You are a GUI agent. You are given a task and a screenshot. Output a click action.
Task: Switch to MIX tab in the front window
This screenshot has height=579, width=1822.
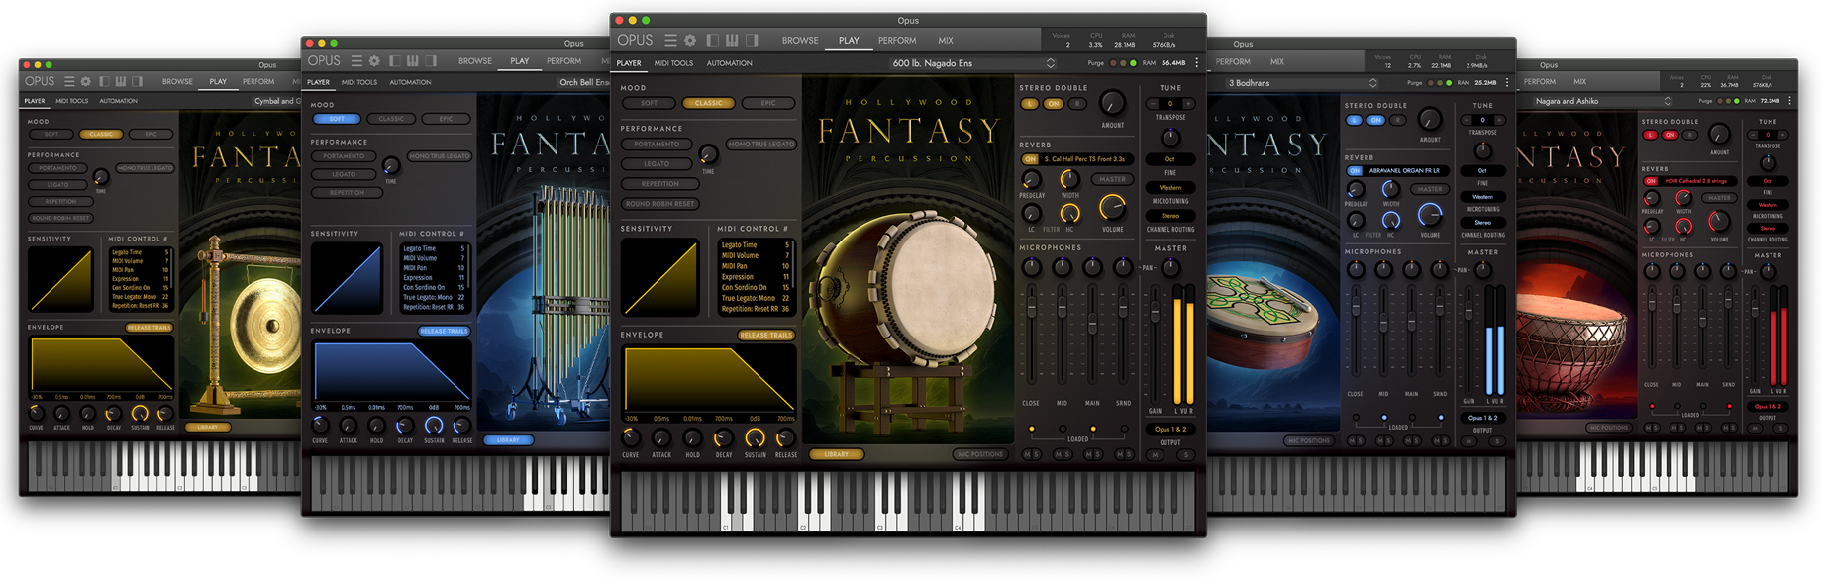(x=946, y=41)
